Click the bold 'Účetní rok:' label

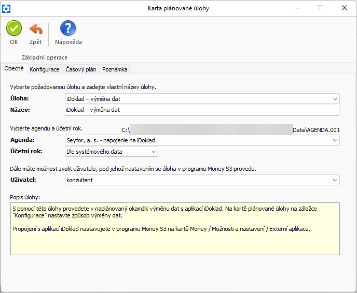[x=26, y=151]
